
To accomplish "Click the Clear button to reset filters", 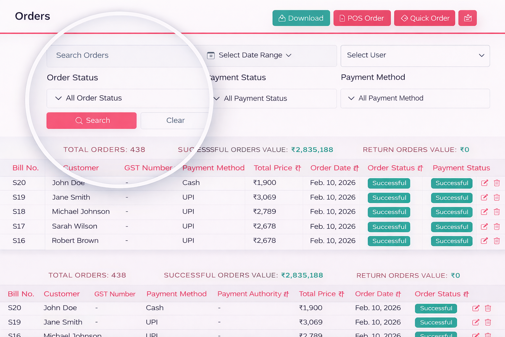I will (x=175, y=120).
